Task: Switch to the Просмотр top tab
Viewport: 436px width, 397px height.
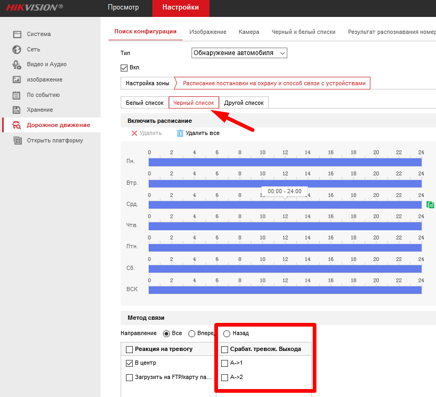Action: (x=123, y=7)
